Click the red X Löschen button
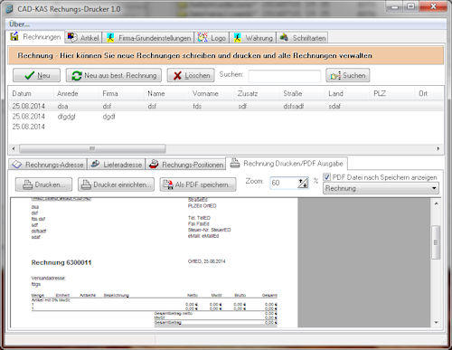Image resolution: width=452 pixels, height=350 pixels. pos(191,75)
